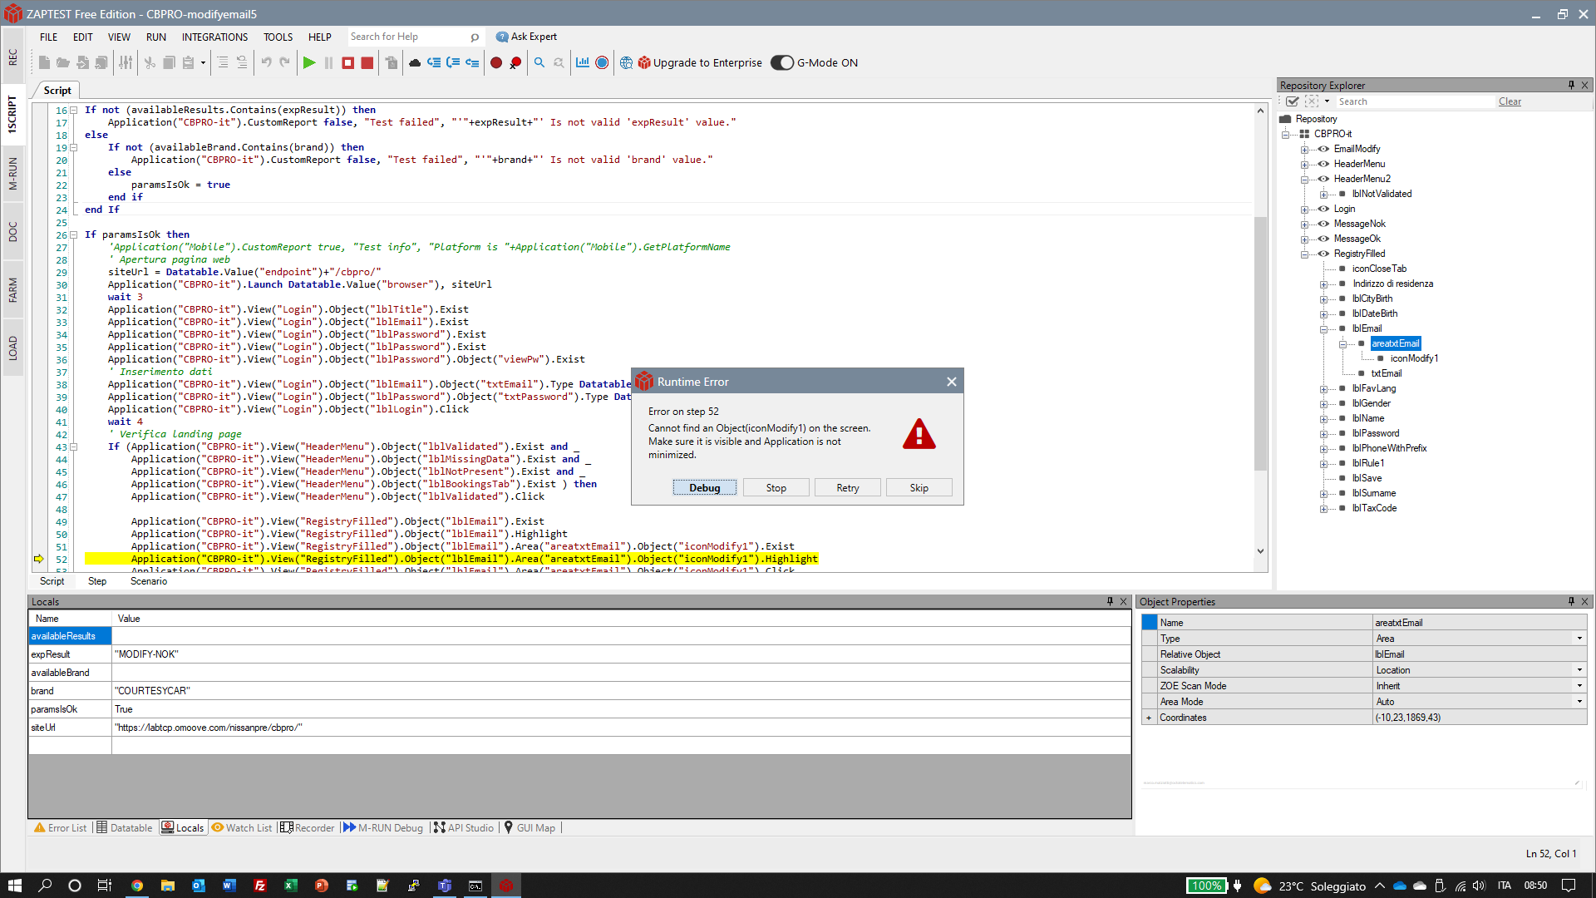Select the iconModify1 tree item
This screenshot has width=1596, height=898.
click(x=1414, y=358)
